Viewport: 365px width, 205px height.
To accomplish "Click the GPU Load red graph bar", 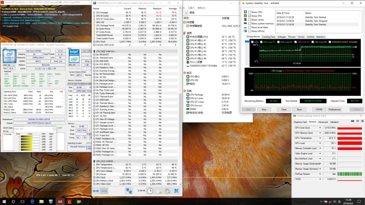I will (x=349, y=143).
